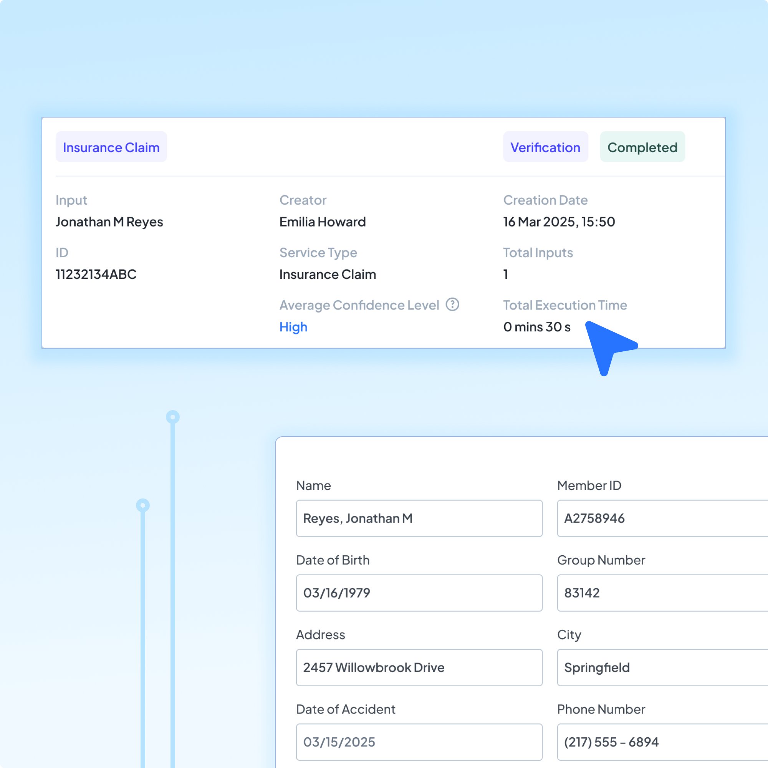Focus the Member ID field
The image size is (768, 768).
[662, 518]
